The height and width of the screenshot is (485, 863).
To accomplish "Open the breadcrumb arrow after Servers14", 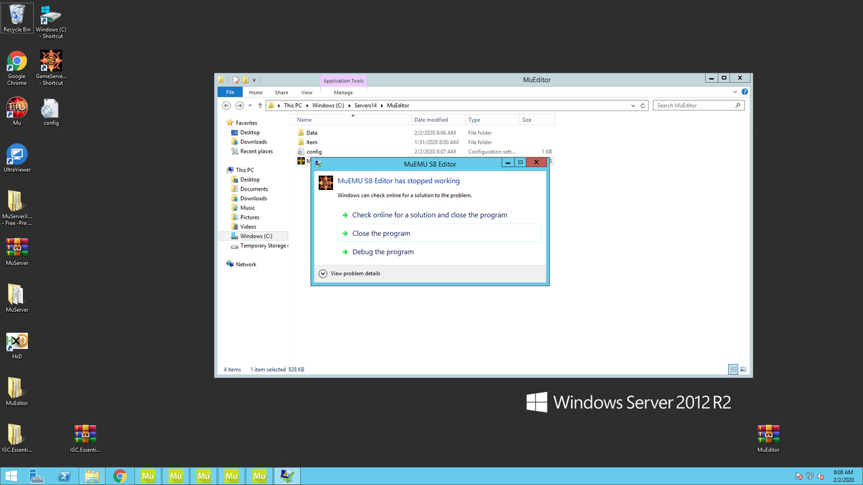I will (x=384, y=106).
